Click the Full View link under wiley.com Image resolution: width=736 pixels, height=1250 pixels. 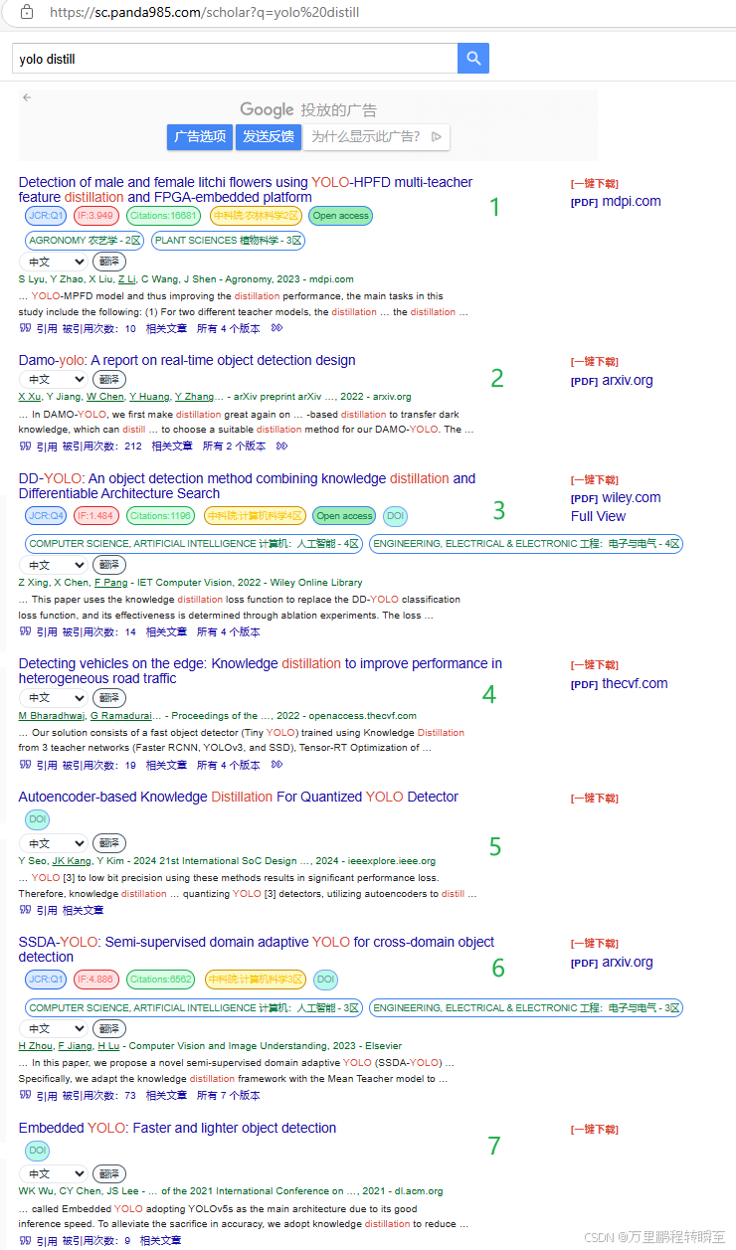pyautogui.click(x=599, y=516)
